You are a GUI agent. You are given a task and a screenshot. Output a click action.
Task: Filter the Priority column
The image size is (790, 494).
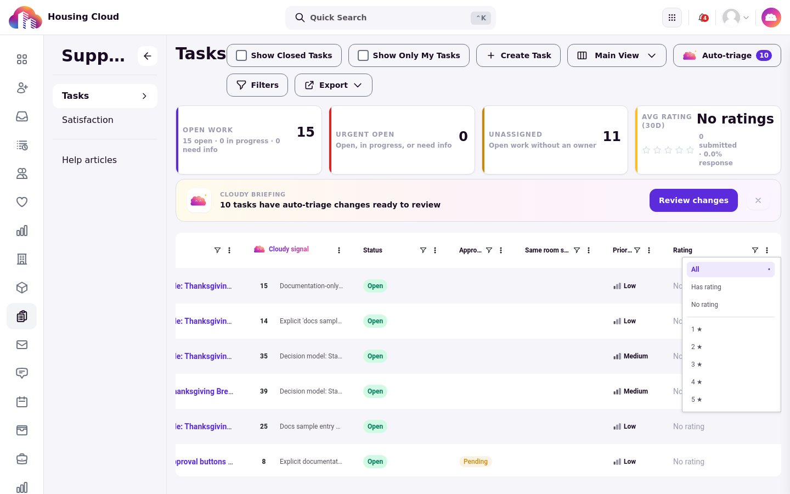point(637,250)
